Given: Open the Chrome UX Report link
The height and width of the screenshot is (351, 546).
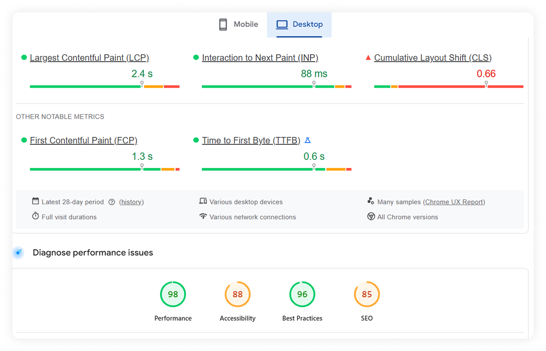Looking at the screenshot, I should point(454,202).
